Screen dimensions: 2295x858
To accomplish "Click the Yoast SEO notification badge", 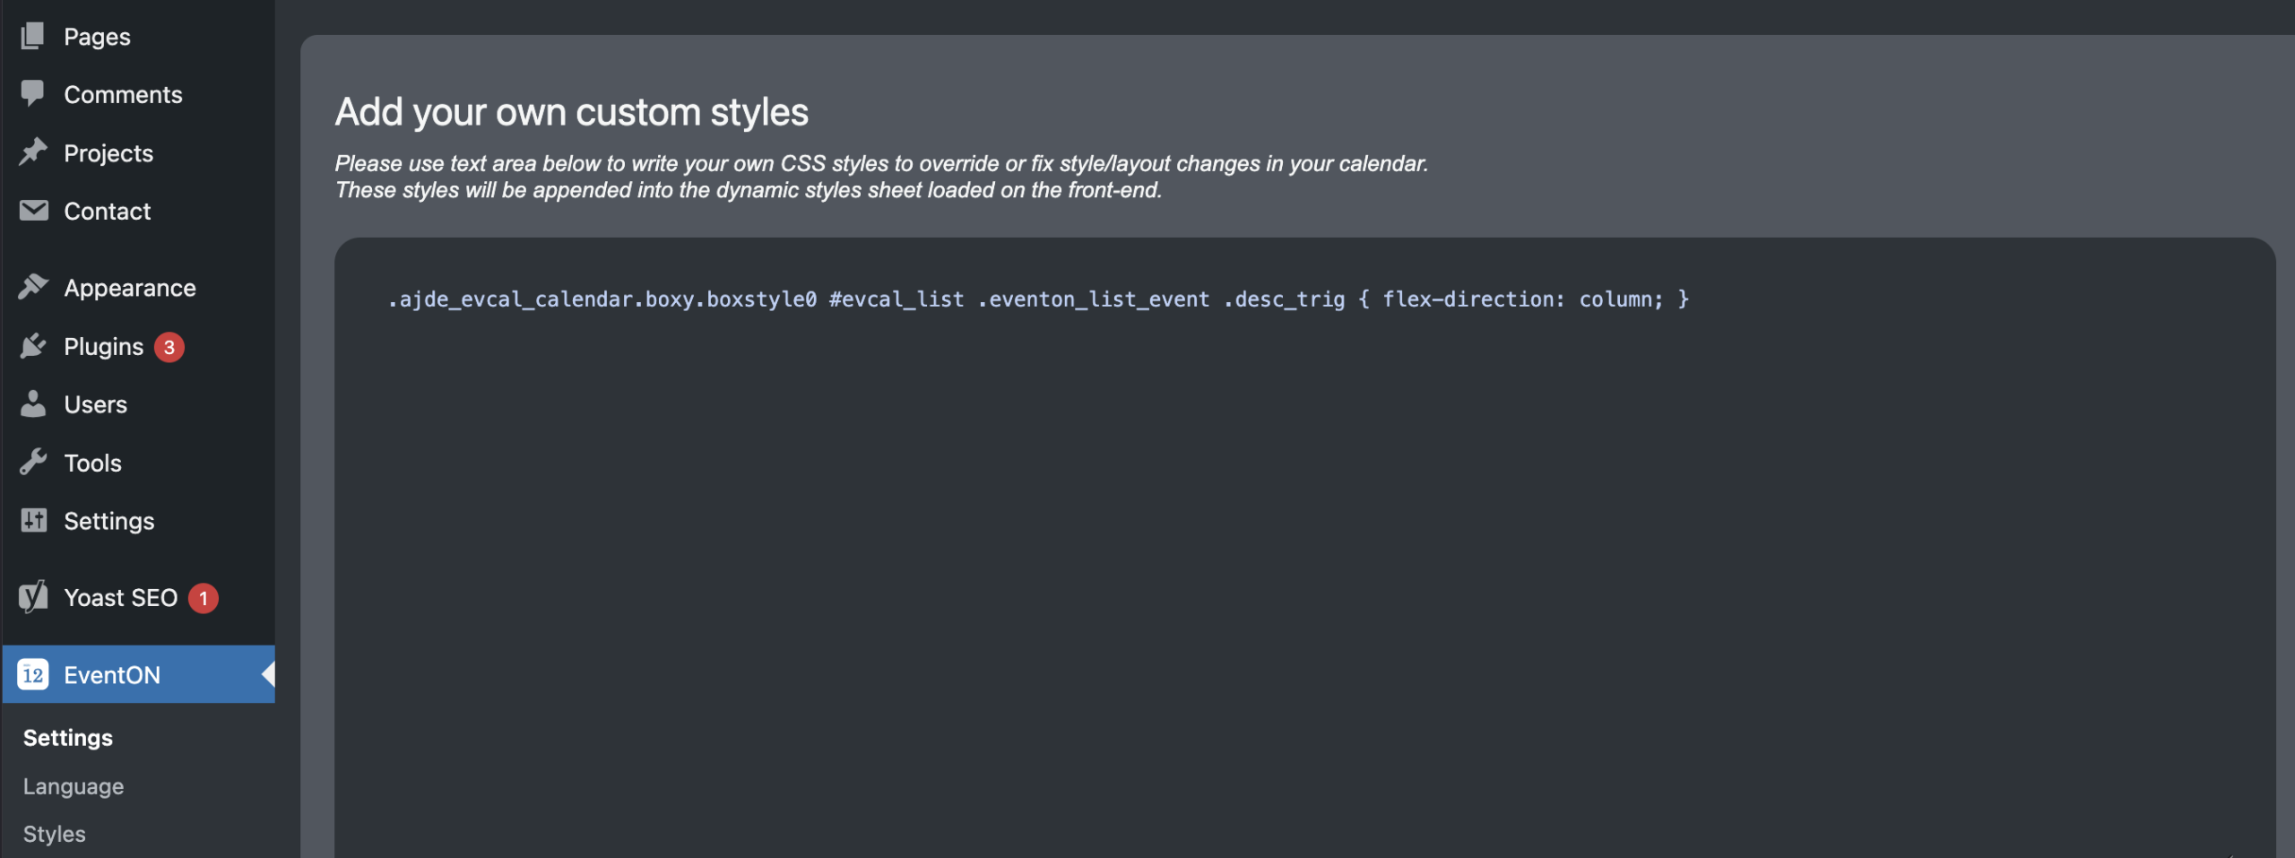I will point(204,598).
